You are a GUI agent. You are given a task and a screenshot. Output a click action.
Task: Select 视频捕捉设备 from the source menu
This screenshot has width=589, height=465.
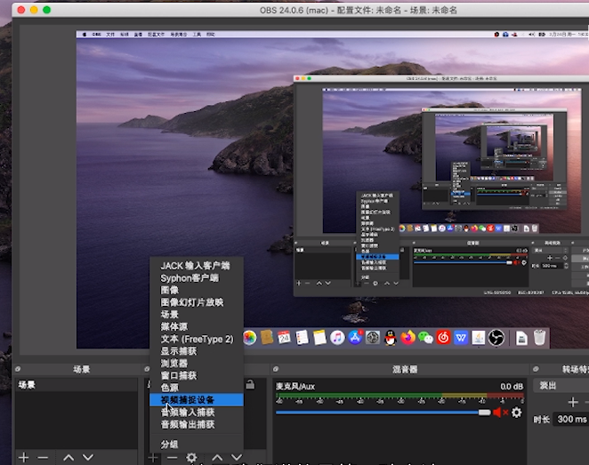pyautogui.click(x=187, y=400)
